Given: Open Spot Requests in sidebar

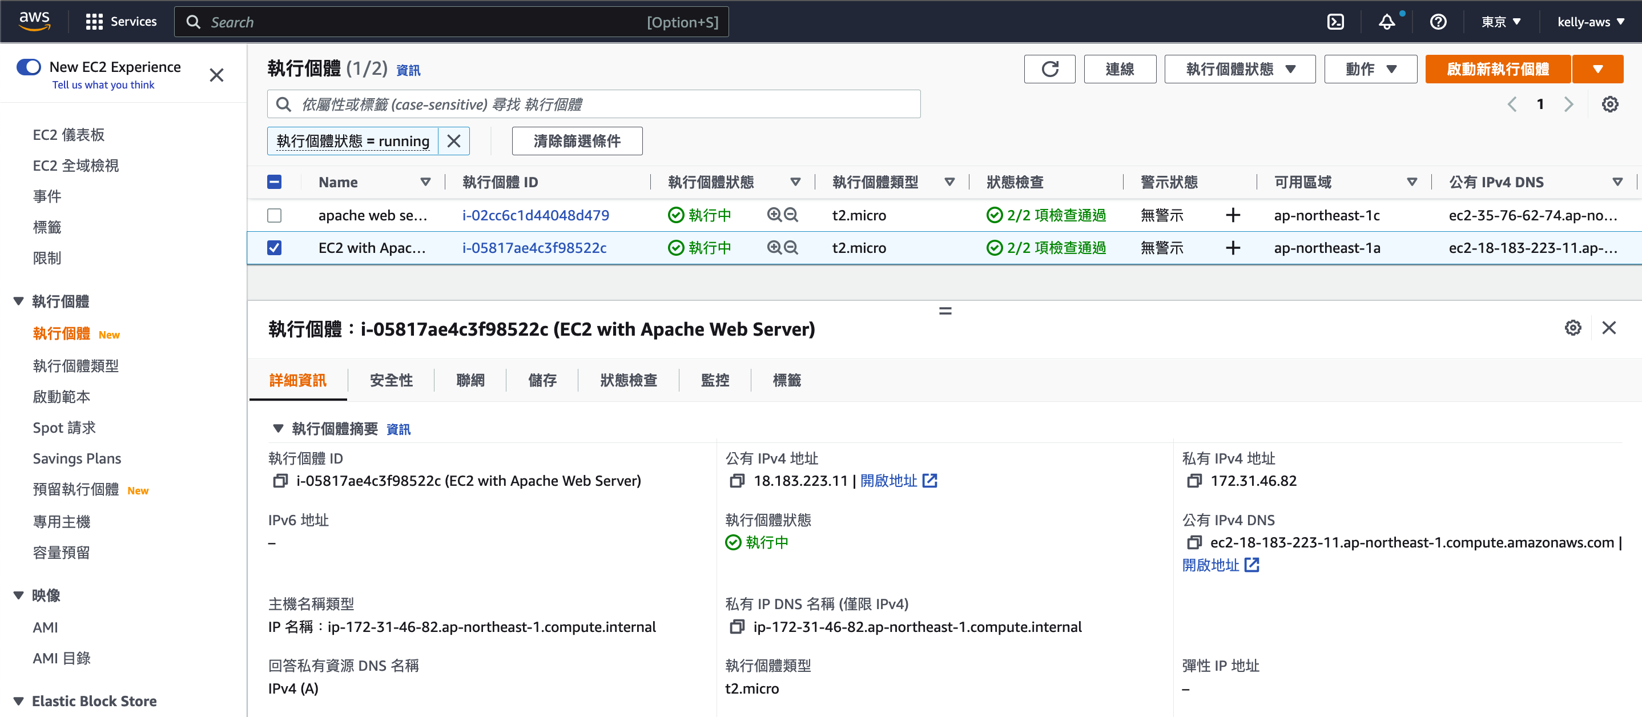Looking at the screenshot, I should click(x=65, y=428).
